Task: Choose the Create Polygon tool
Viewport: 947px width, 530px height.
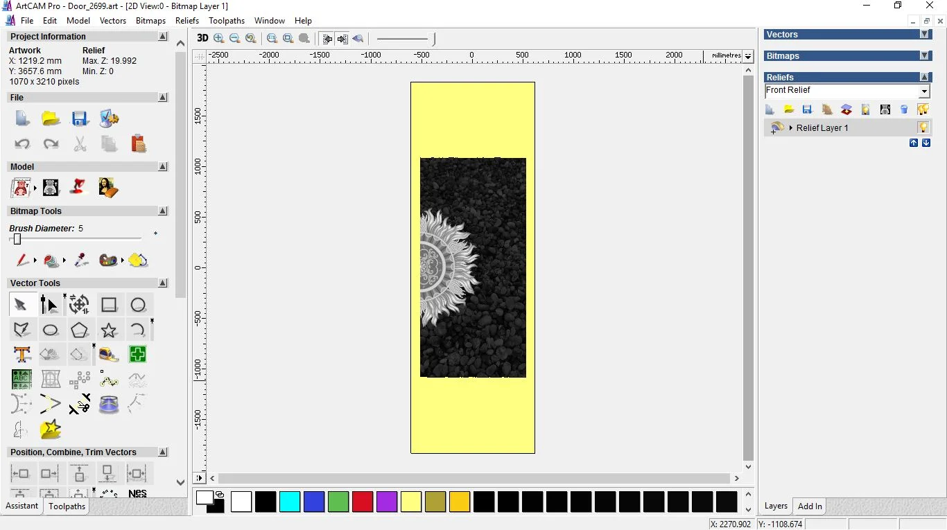Action: coord(80,330)
